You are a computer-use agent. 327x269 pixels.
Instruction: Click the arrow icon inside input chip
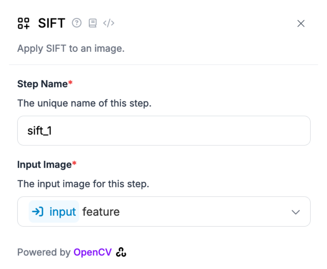coord(38,212)
